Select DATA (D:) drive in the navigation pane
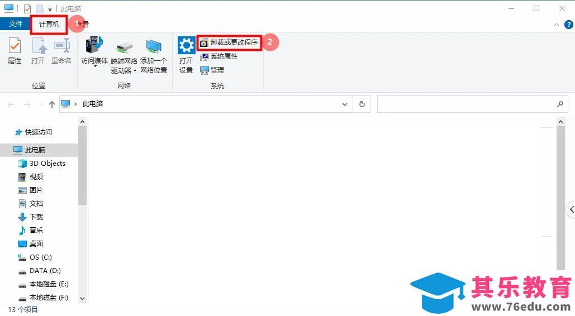This screenshot has height=316, width=575. click(x=45, y=271)
